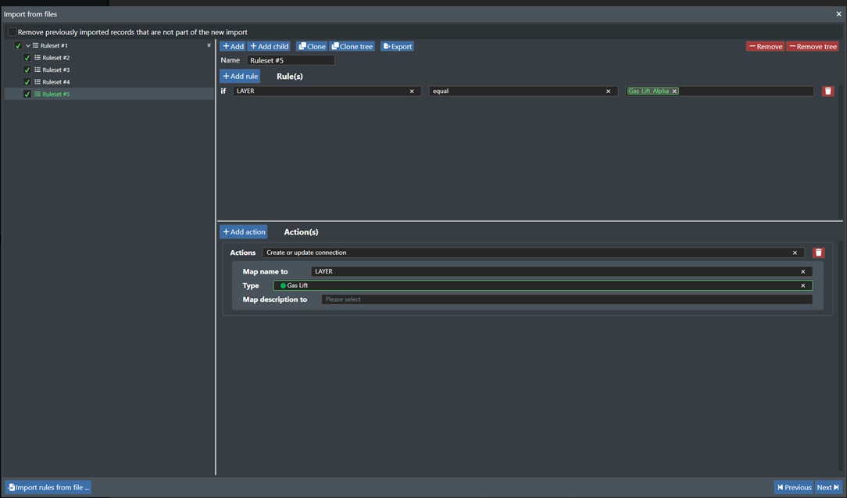
Task: Delete the LAYER rule with trash icon
Action: tap(827, 91)
